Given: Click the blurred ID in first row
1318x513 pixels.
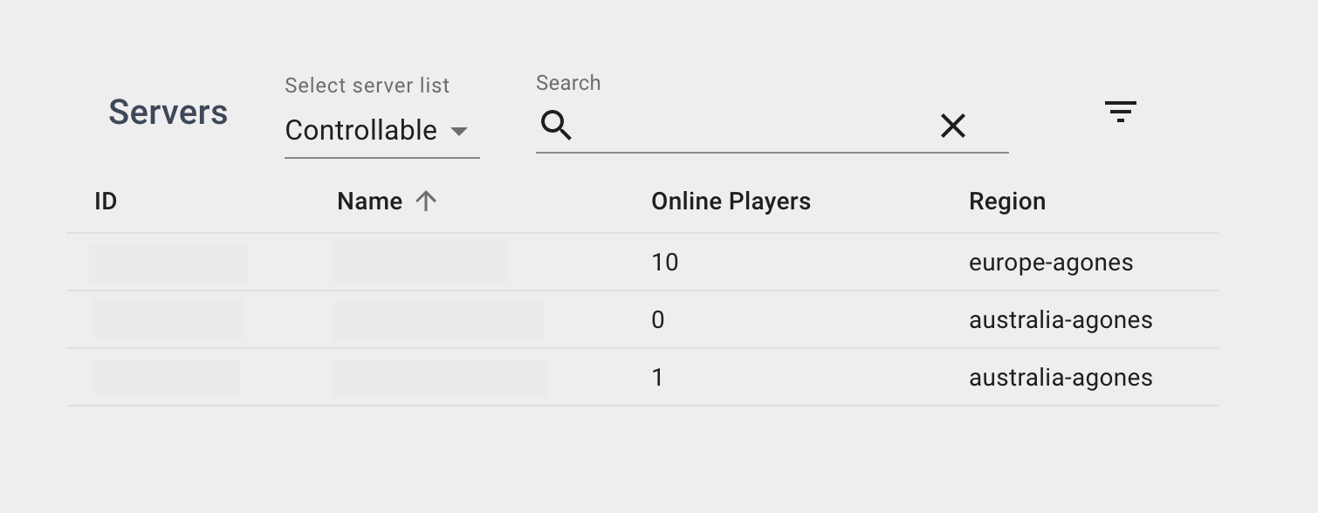Looking at the screenshot, I should (x=168, y=263).
